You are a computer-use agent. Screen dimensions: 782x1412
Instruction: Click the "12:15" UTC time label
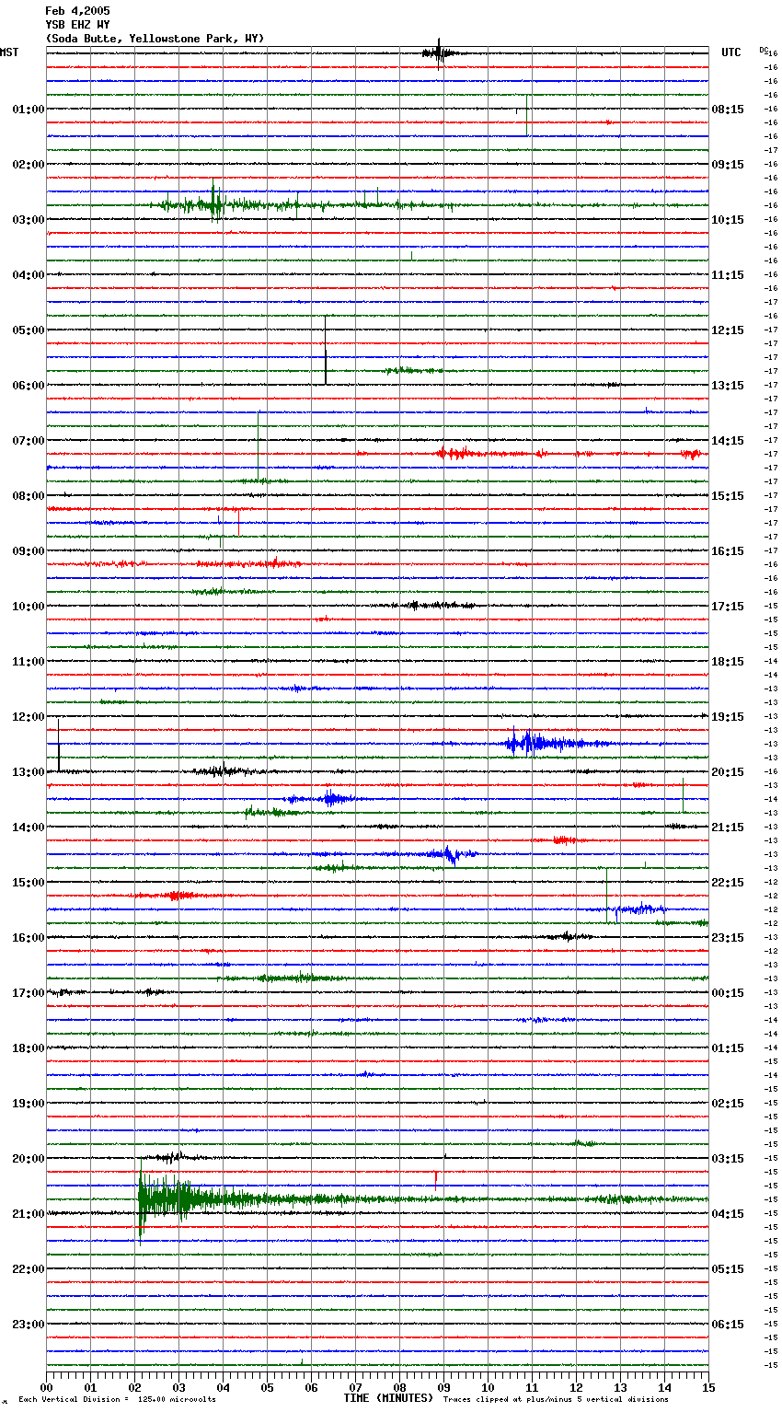728,330
